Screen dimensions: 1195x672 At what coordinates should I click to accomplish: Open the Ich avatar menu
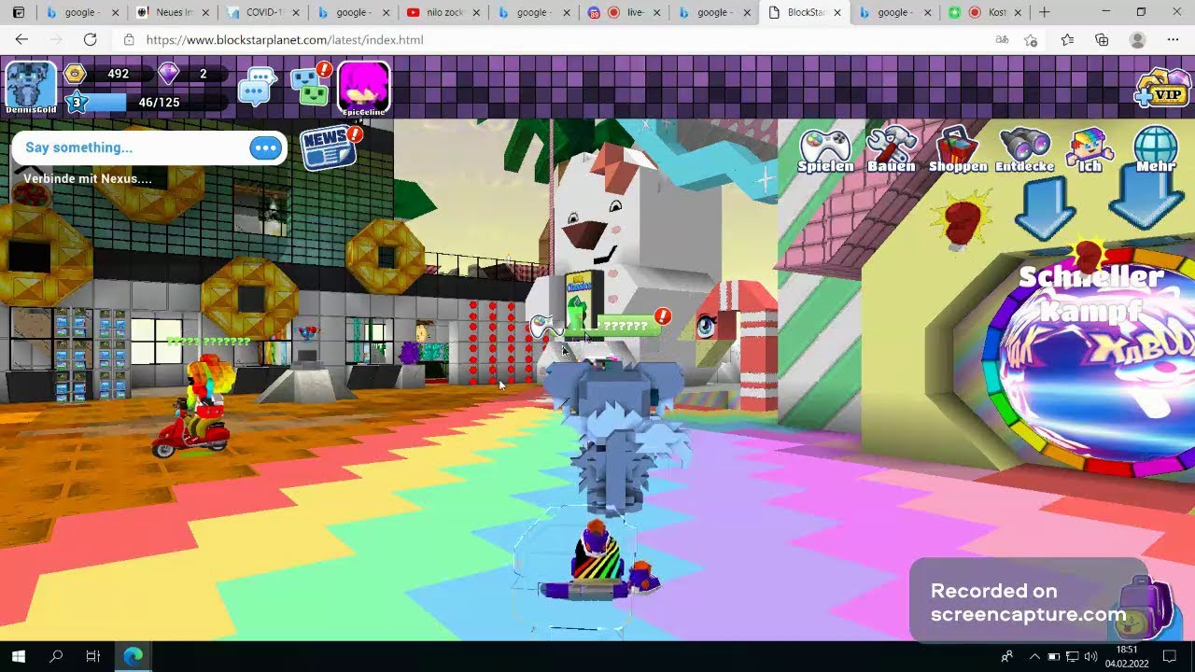coord(1090,149)
